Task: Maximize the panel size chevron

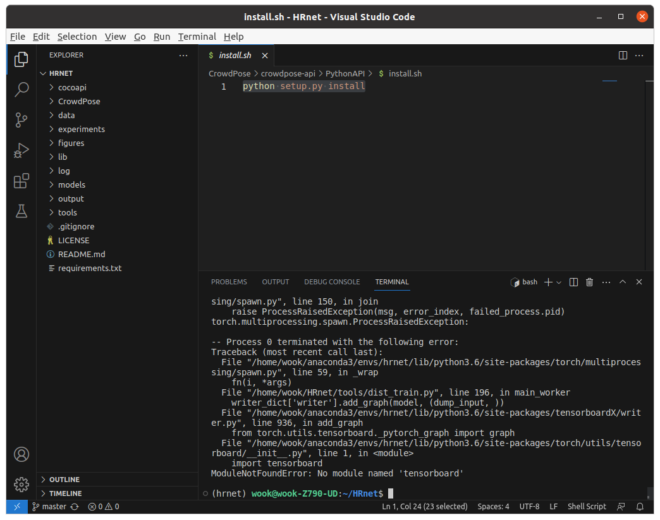Action: [623, 282]
